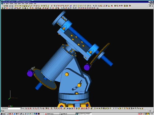This screenshot has height=115, width=154.
Task: Click the Print icon in top toolbar
Action: point(10,6)
